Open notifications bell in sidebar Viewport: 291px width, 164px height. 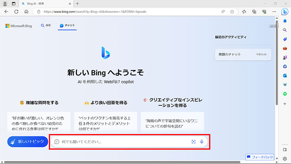[x=285, y=21]
